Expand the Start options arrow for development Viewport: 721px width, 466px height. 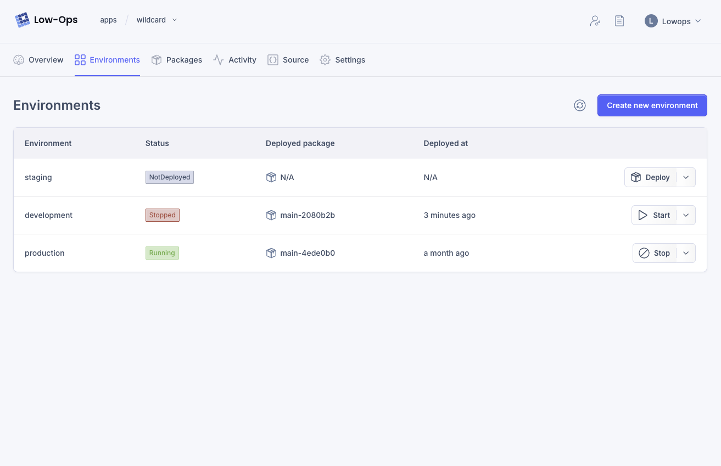(x=686, y=215)
